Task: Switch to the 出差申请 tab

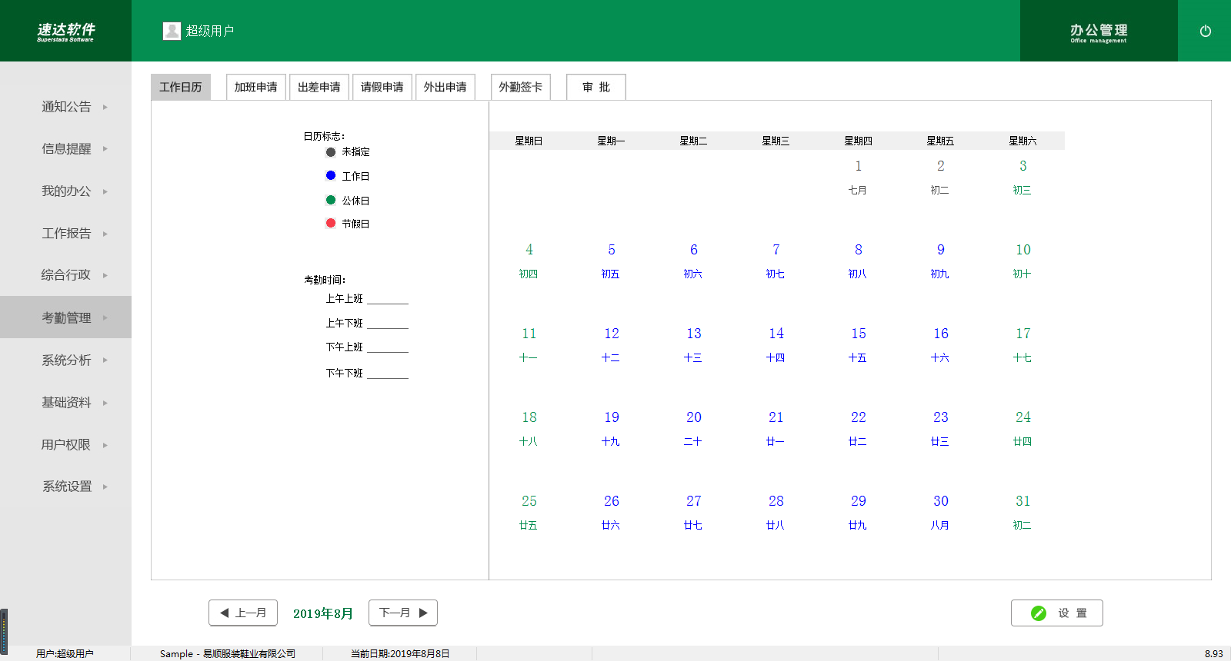Action: [x=319, y=87]
